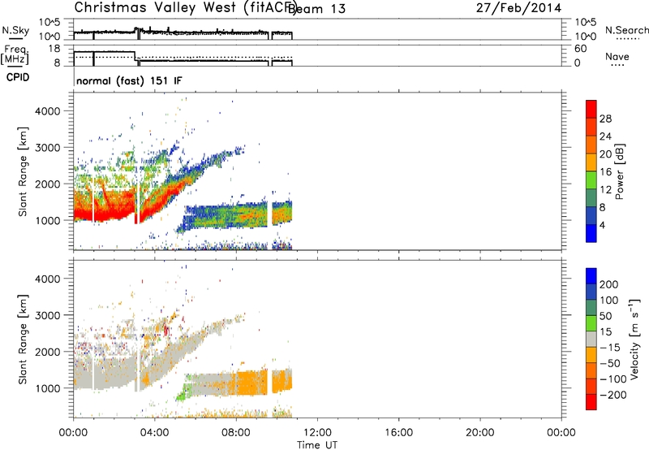Click the "4000" tick of the power panel
The image size is (649, 450).
[x=47, y=111]
